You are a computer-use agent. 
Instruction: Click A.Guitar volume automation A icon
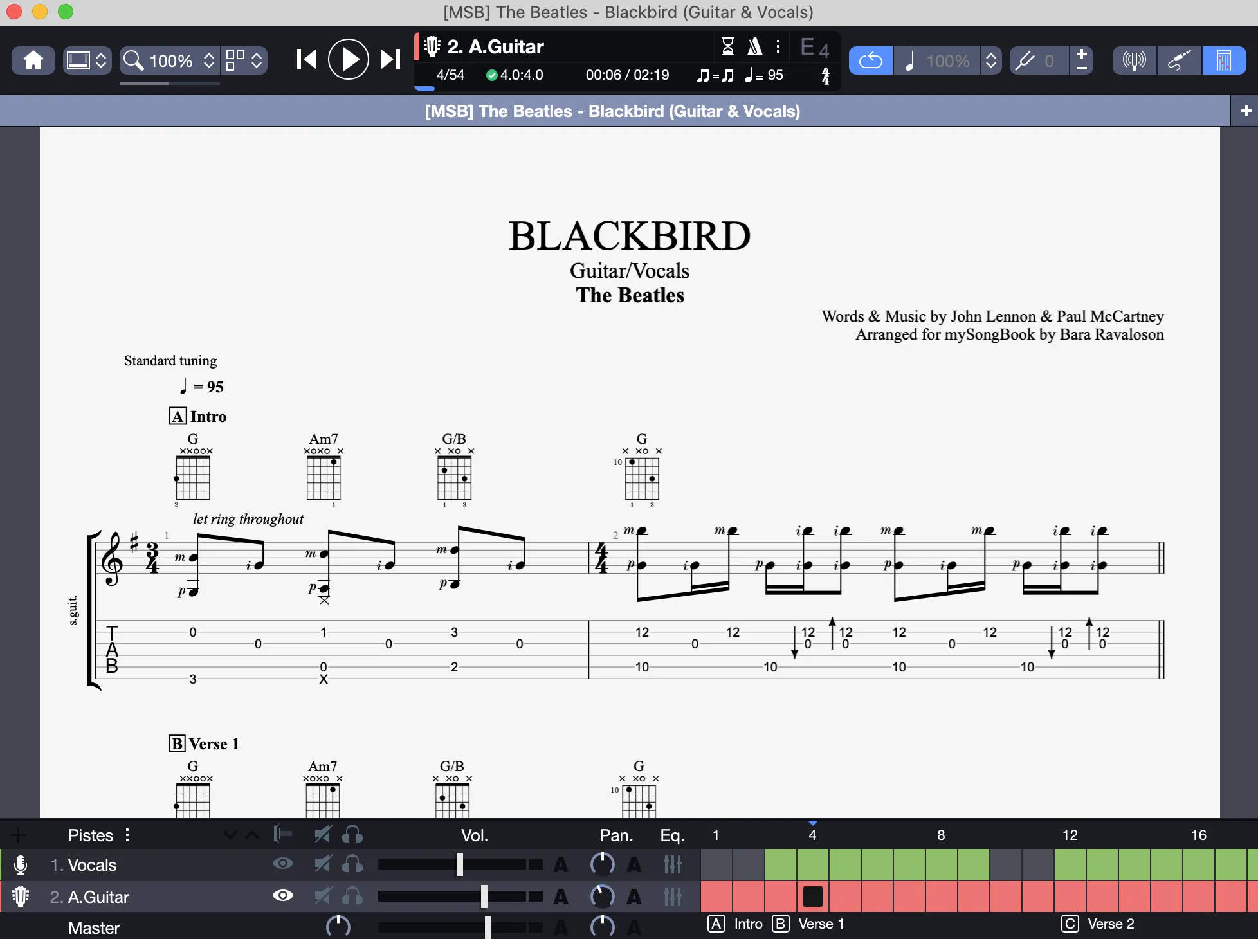561,897
